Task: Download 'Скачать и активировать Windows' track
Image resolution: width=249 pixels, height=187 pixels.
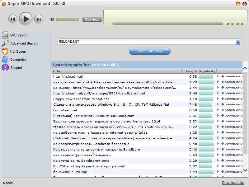Action: coord(232,104)
